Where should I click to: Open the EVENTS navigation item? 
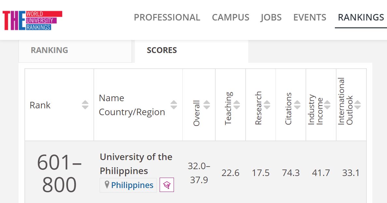click(310, 18)
